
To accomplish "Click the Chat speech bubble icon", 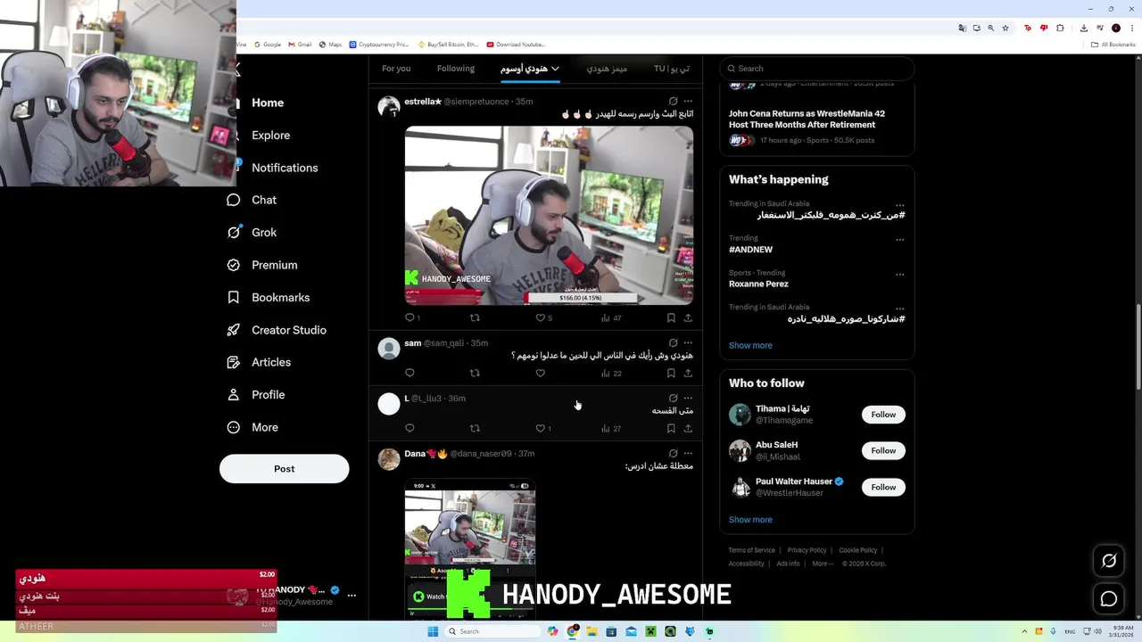I will click(x=234, y=200).
